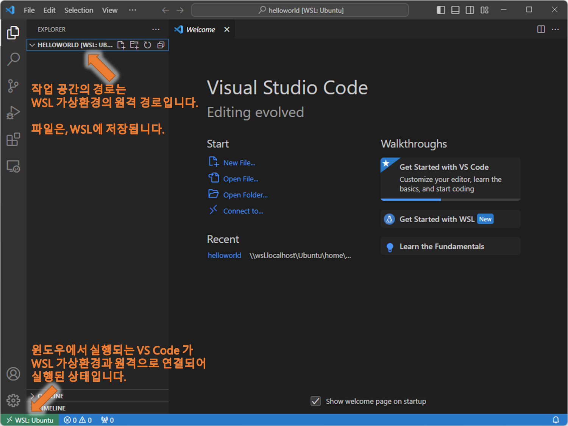Click New Folder icon in explorer header
The width and height of the screenshot is (568, 426).
coord(134,45)
